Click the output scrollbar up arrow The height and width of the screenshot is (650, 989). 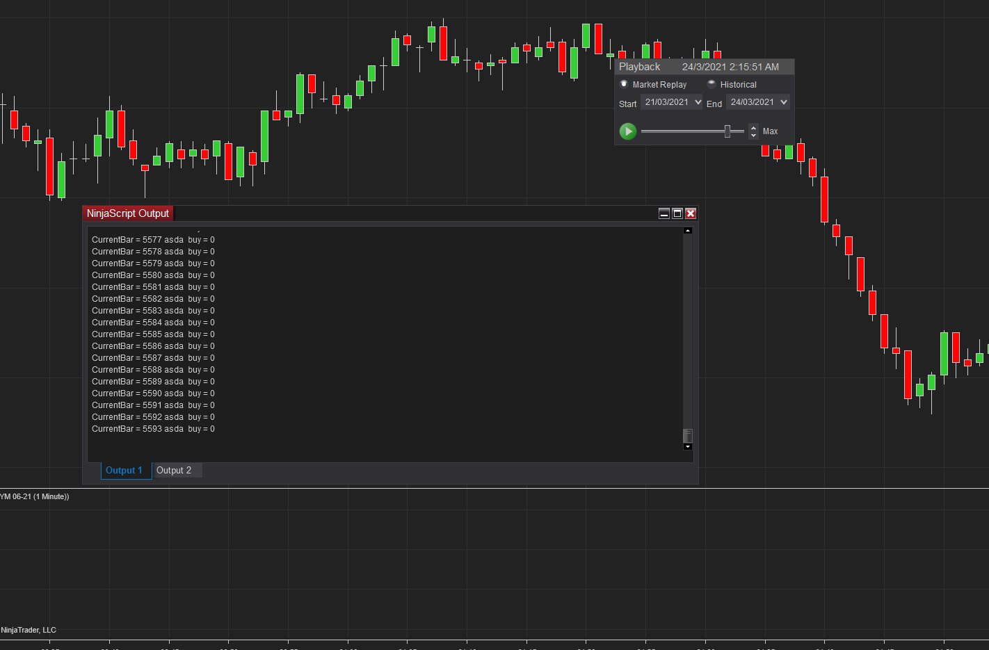pyautogui.click(x=688, y=231)
